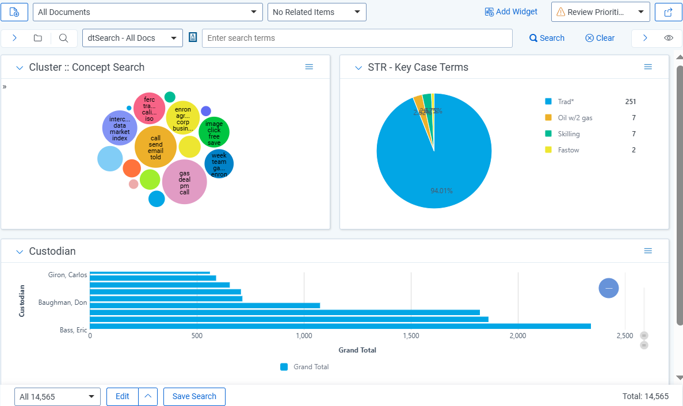Click the Add Widget icon
This screenshot has height=406, width=683.
pos(489,12)
